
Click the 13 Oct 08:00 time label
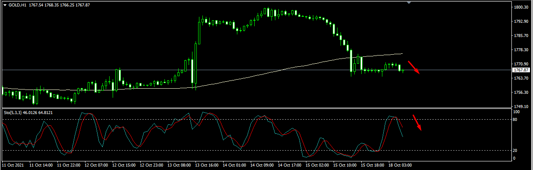coord(180,165)
